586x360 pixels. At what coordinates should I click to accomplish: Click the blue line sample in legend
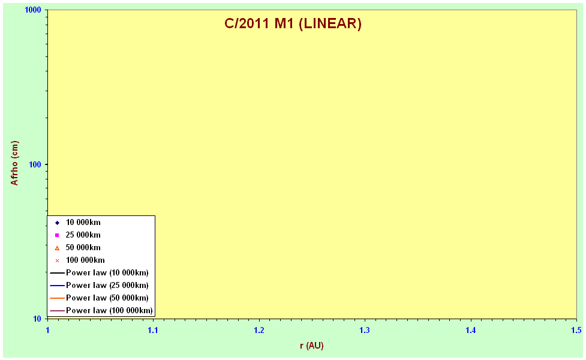pyautogui.click(x=57, y=286)
